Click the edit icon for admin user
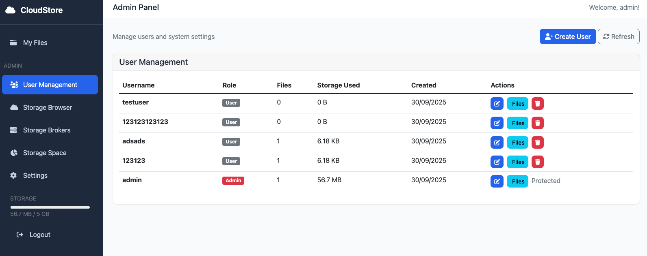Viewport: 647px width, 256px height. 497,181
